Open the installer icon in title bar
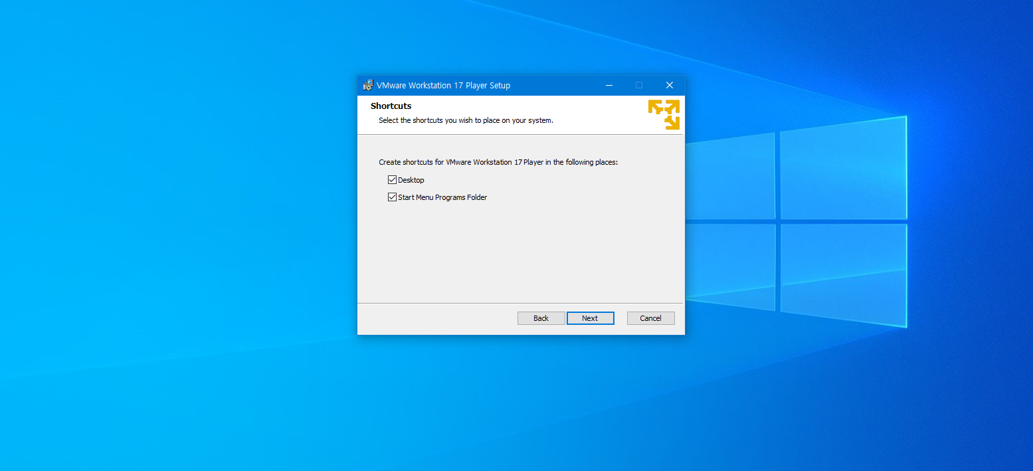The image size is (1033, 471). click(x=367, y=85)
